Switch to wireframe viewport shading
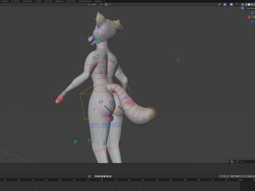 pyautogui.click(x=246, y=4)
